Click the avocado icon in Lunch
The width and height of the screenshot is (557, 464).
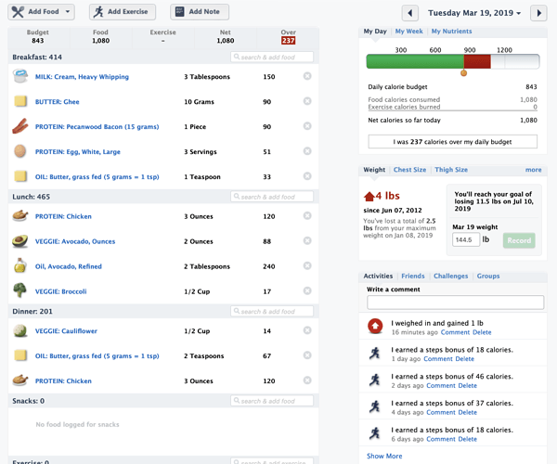[x=20, y=241]
